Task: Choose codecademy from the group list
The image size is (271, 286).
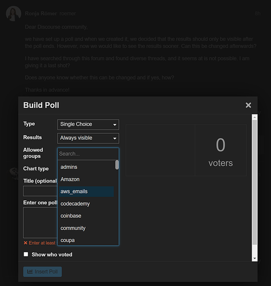Action: (86, 204)
